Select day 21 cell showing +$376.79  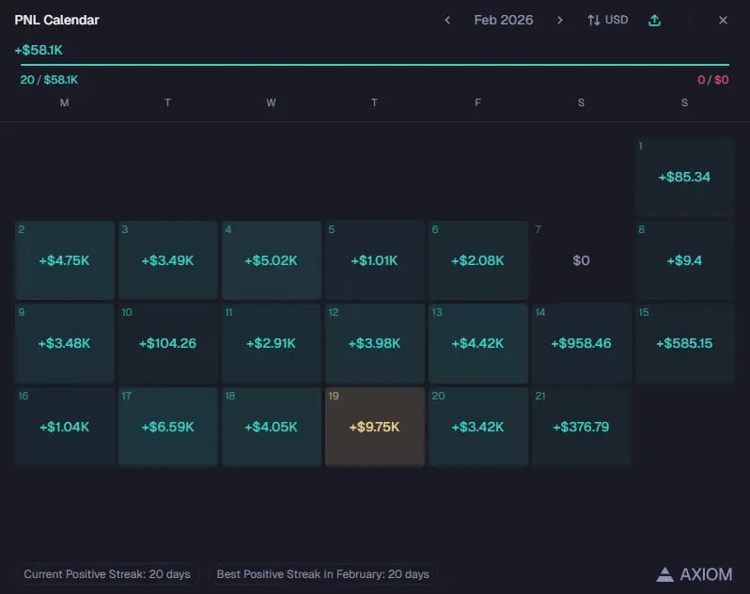click(581, 427)
